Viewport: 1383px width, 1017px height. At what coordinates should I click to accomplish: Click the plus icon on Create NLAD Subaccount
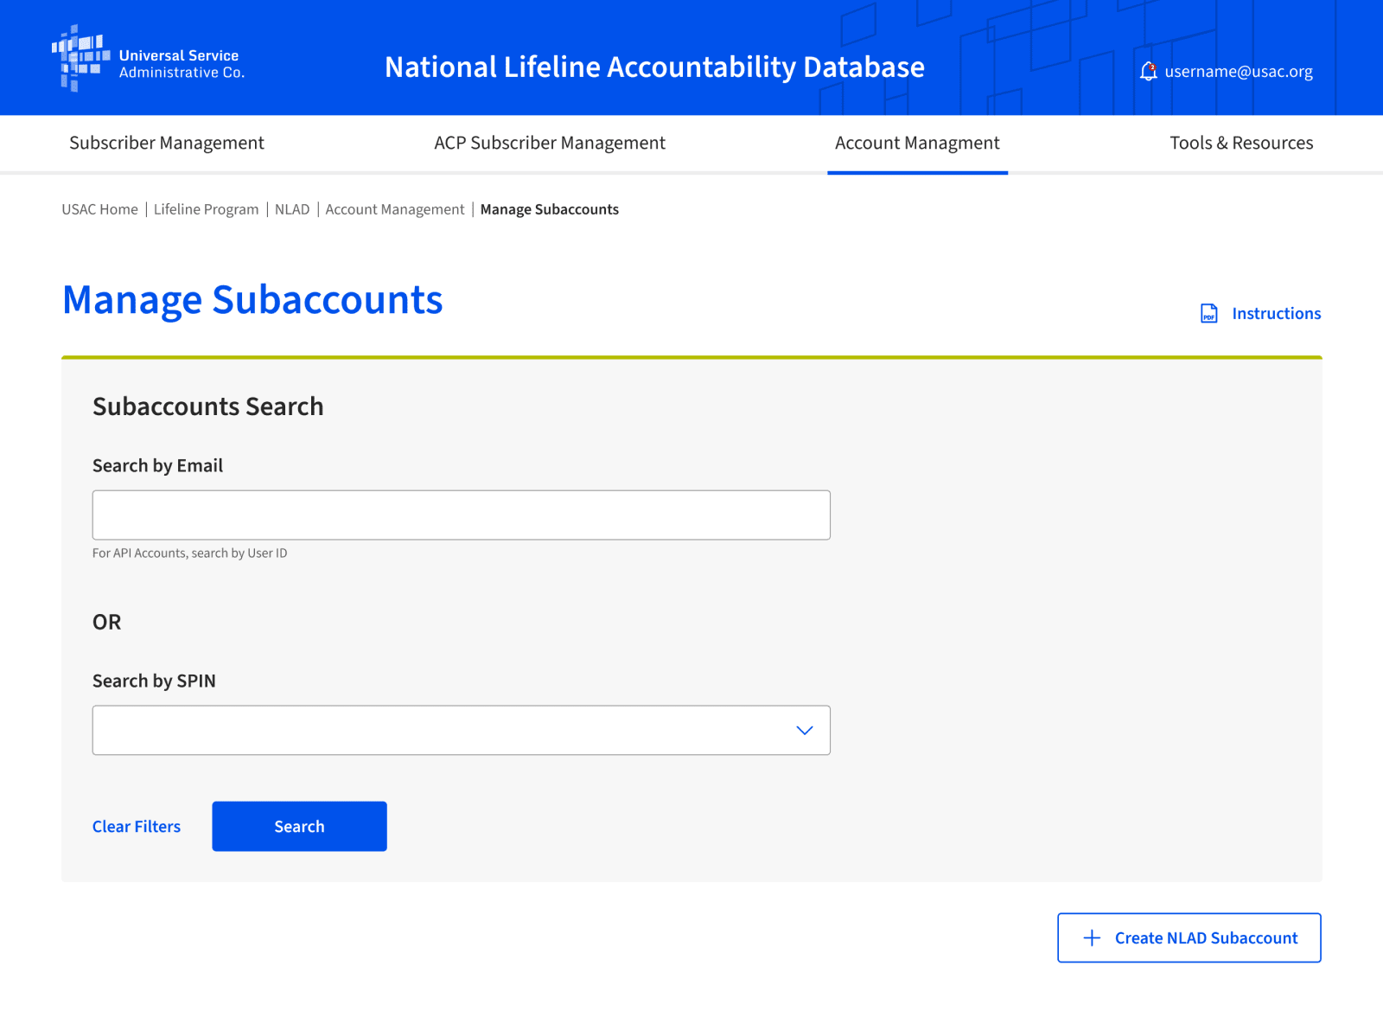pyautogui.click(x=1092, y=938)
